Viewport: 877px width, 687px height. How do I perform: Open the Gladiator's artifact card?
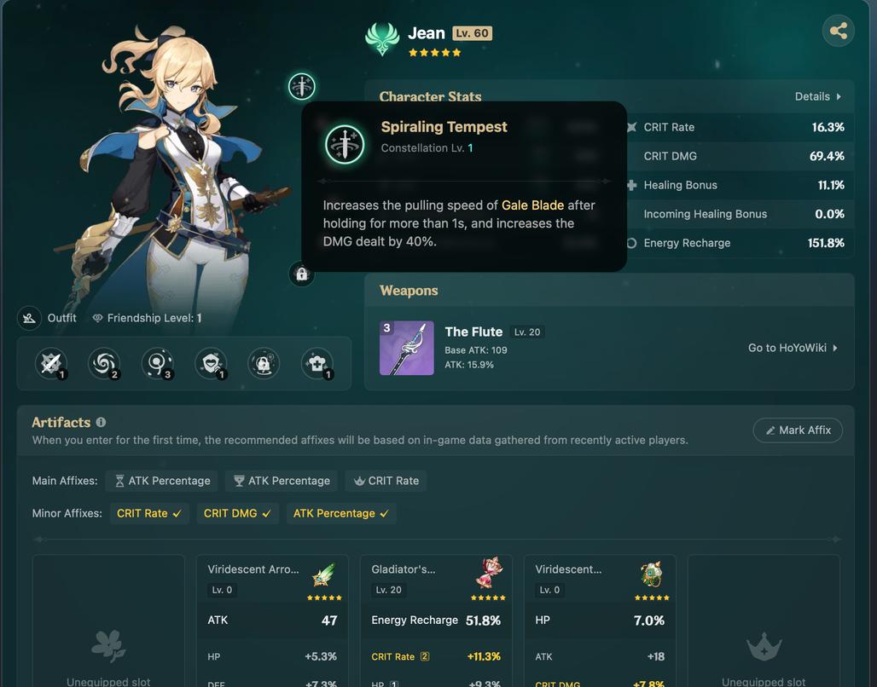436,621
